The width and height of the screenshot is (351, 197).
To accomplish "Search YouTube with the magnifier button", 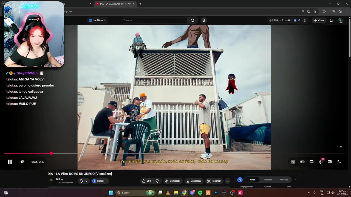I will click(x=193, y=20).
